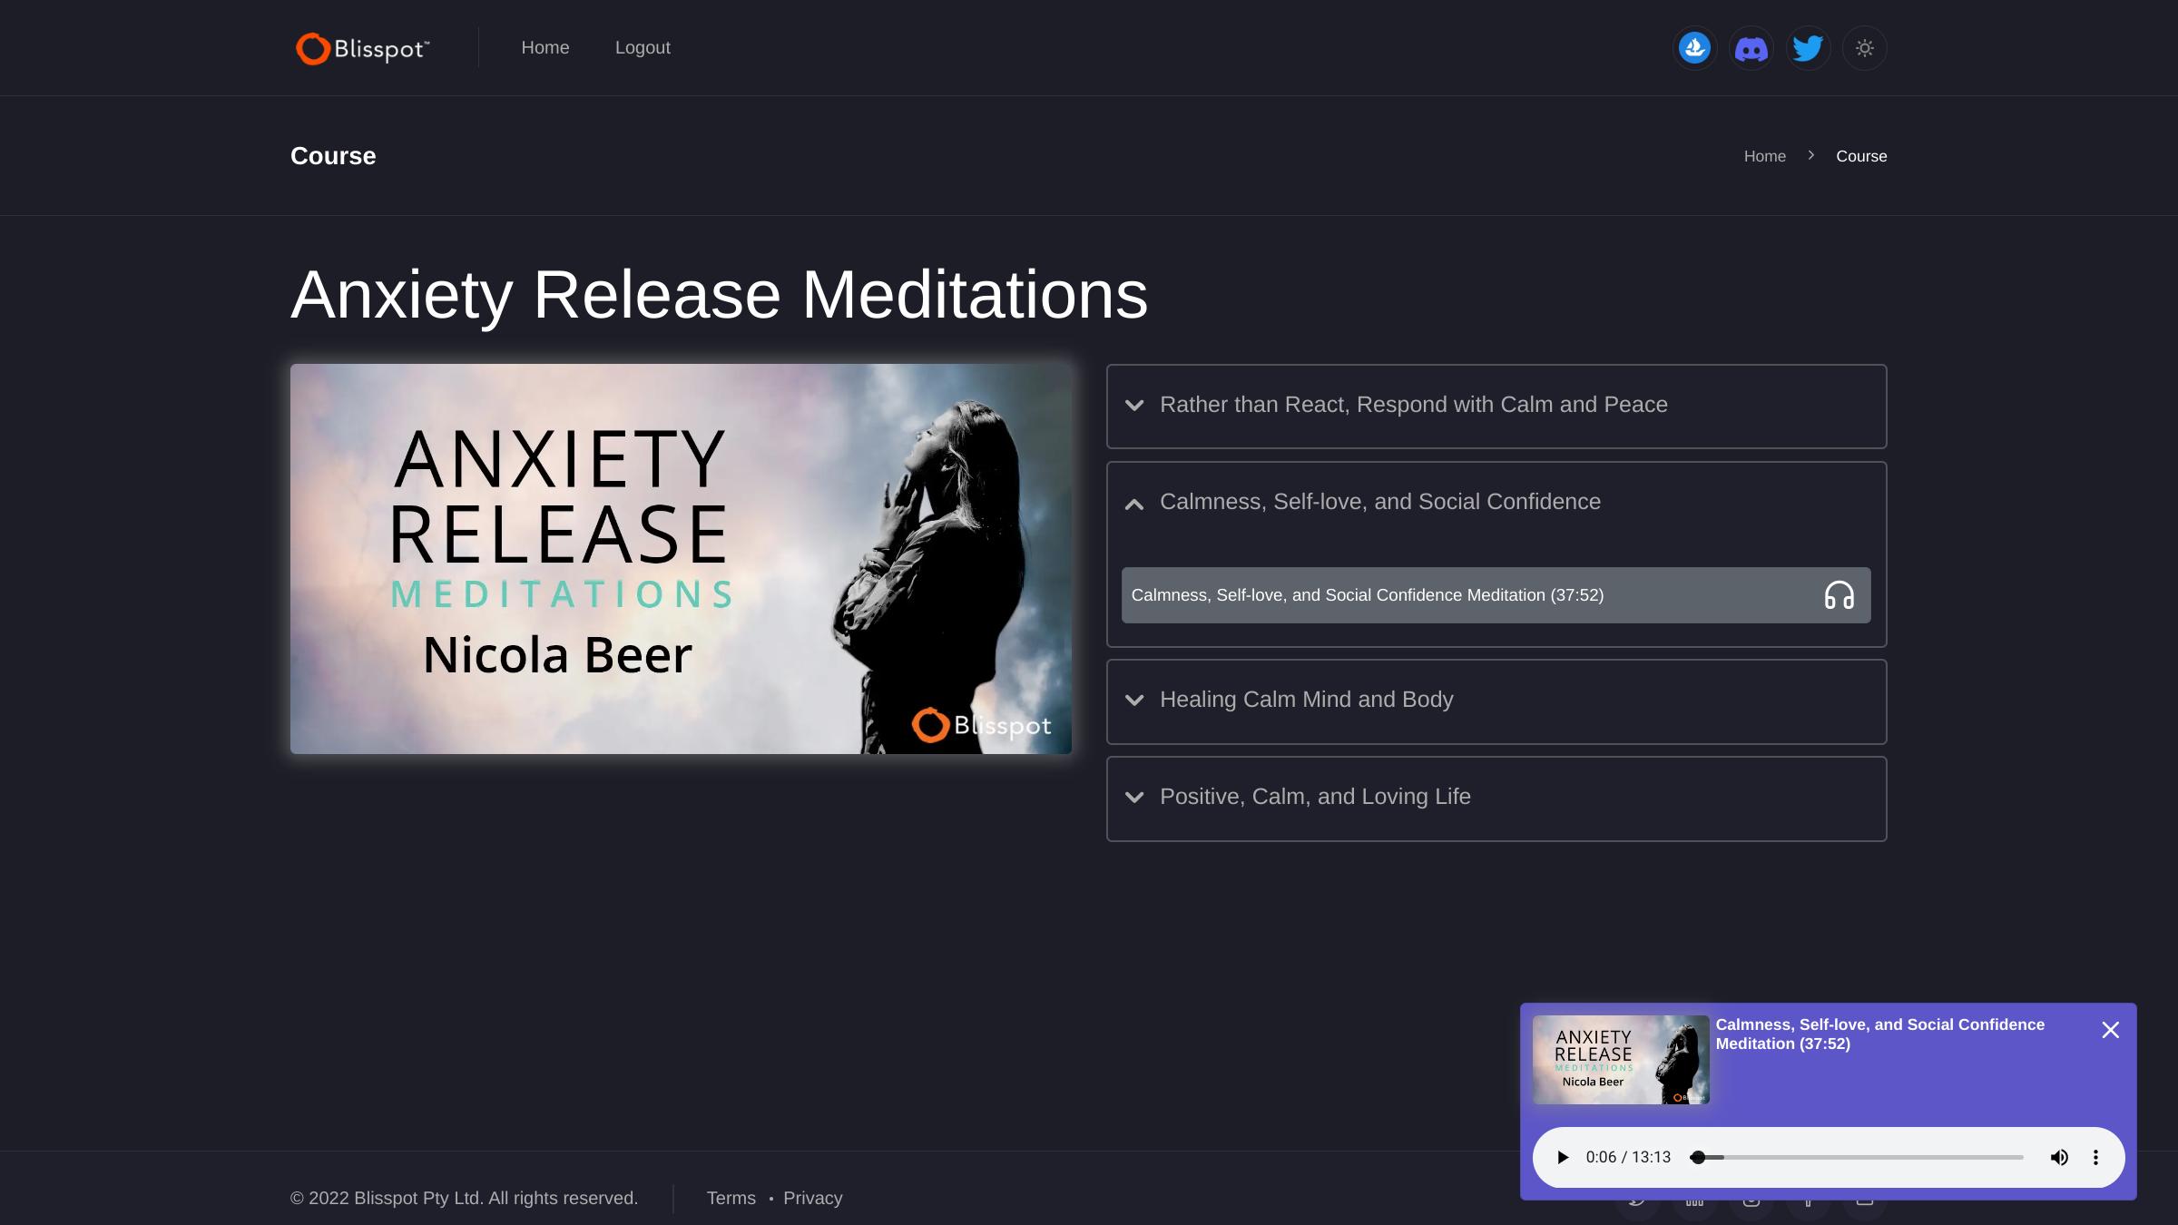Click the Anxiety Release Meditations cover image
The width and height of the screenshot is (2178, 1225).
[681, 559]
